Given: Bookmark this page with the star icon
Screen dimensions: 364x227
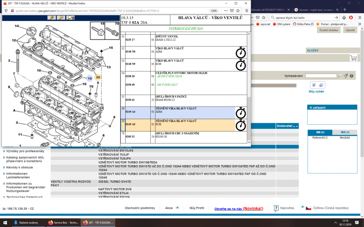Looking at the screenshot, I should [238, 11].
